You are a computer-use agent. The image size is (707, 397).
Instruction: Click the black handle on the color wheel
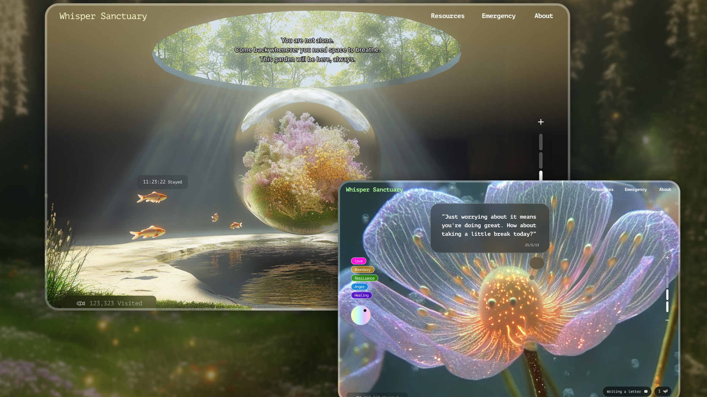coord(365,310)
